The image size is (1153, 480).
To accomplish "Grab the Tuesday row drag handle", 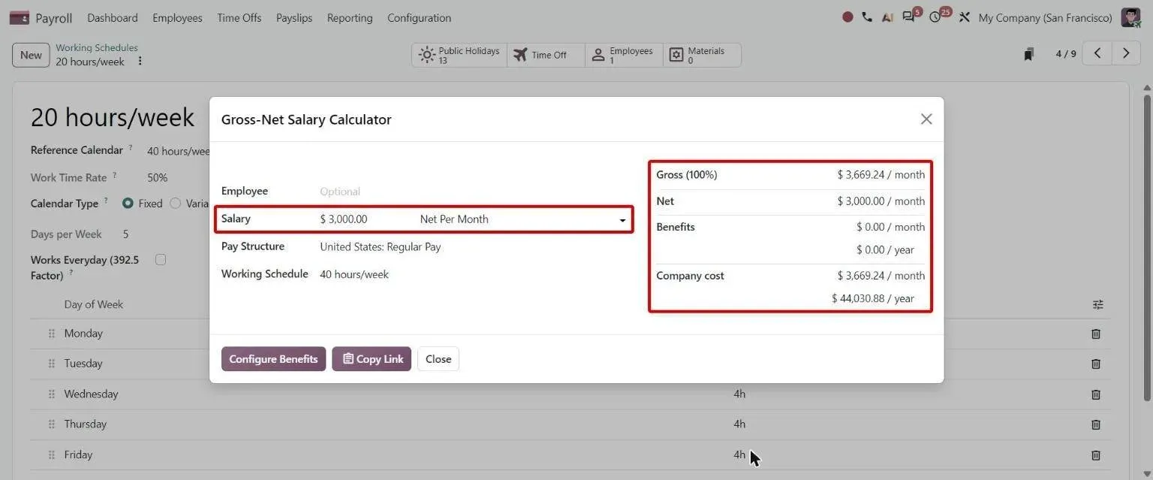I will tap(52, 364).
